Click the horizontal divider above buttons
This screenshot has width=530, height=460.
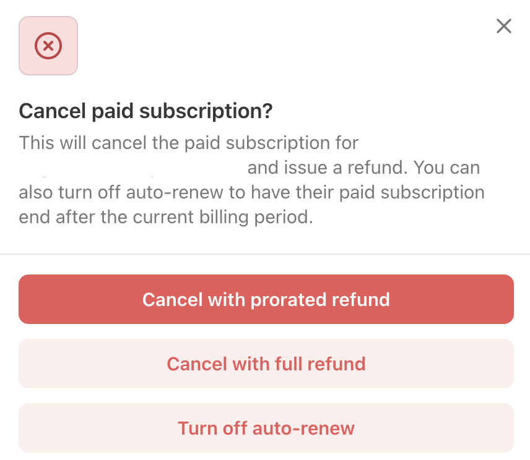pyautogui.click(x=265, y=253)
